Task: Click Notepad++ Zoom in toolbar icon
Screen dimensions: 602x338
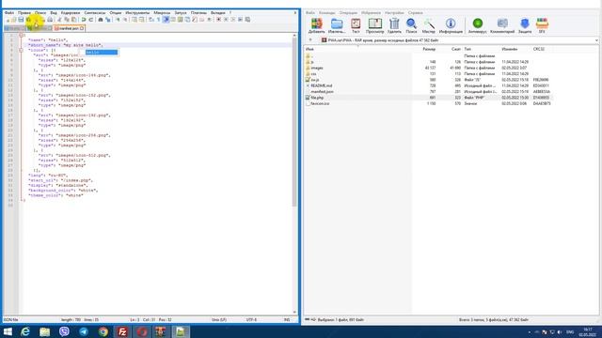Action: 118,20
